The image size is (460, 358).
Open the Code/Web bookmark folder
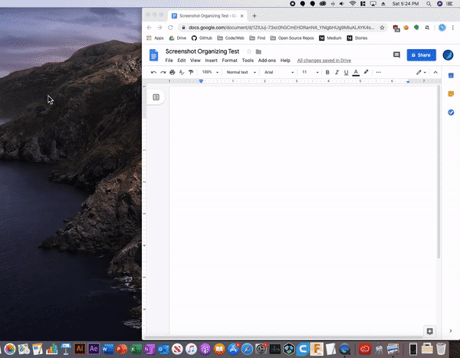point(231,38)
